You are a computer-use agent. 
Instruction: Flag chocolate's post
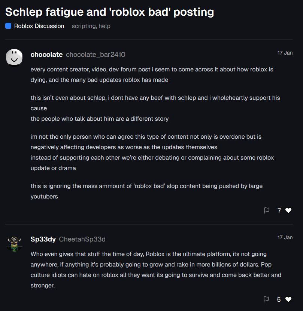266,210
